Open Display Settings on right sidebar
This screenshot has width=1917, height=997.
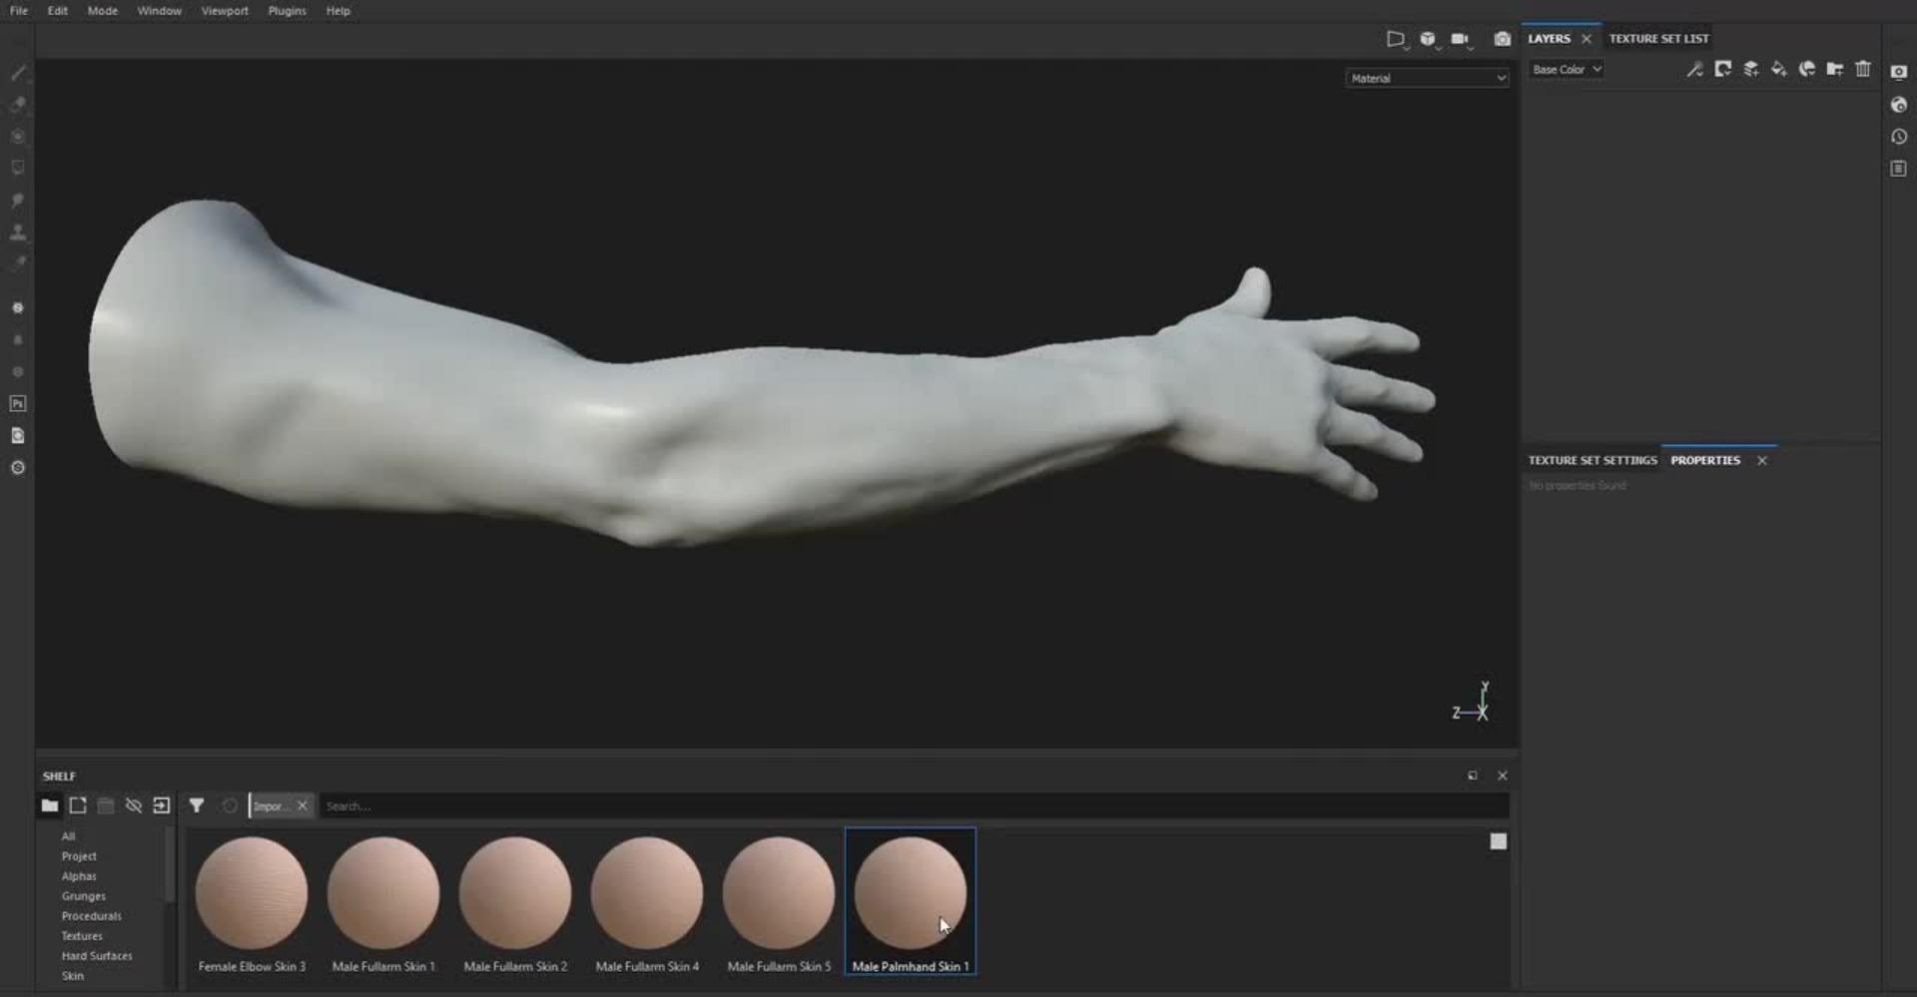click(x=1899, y=72)
